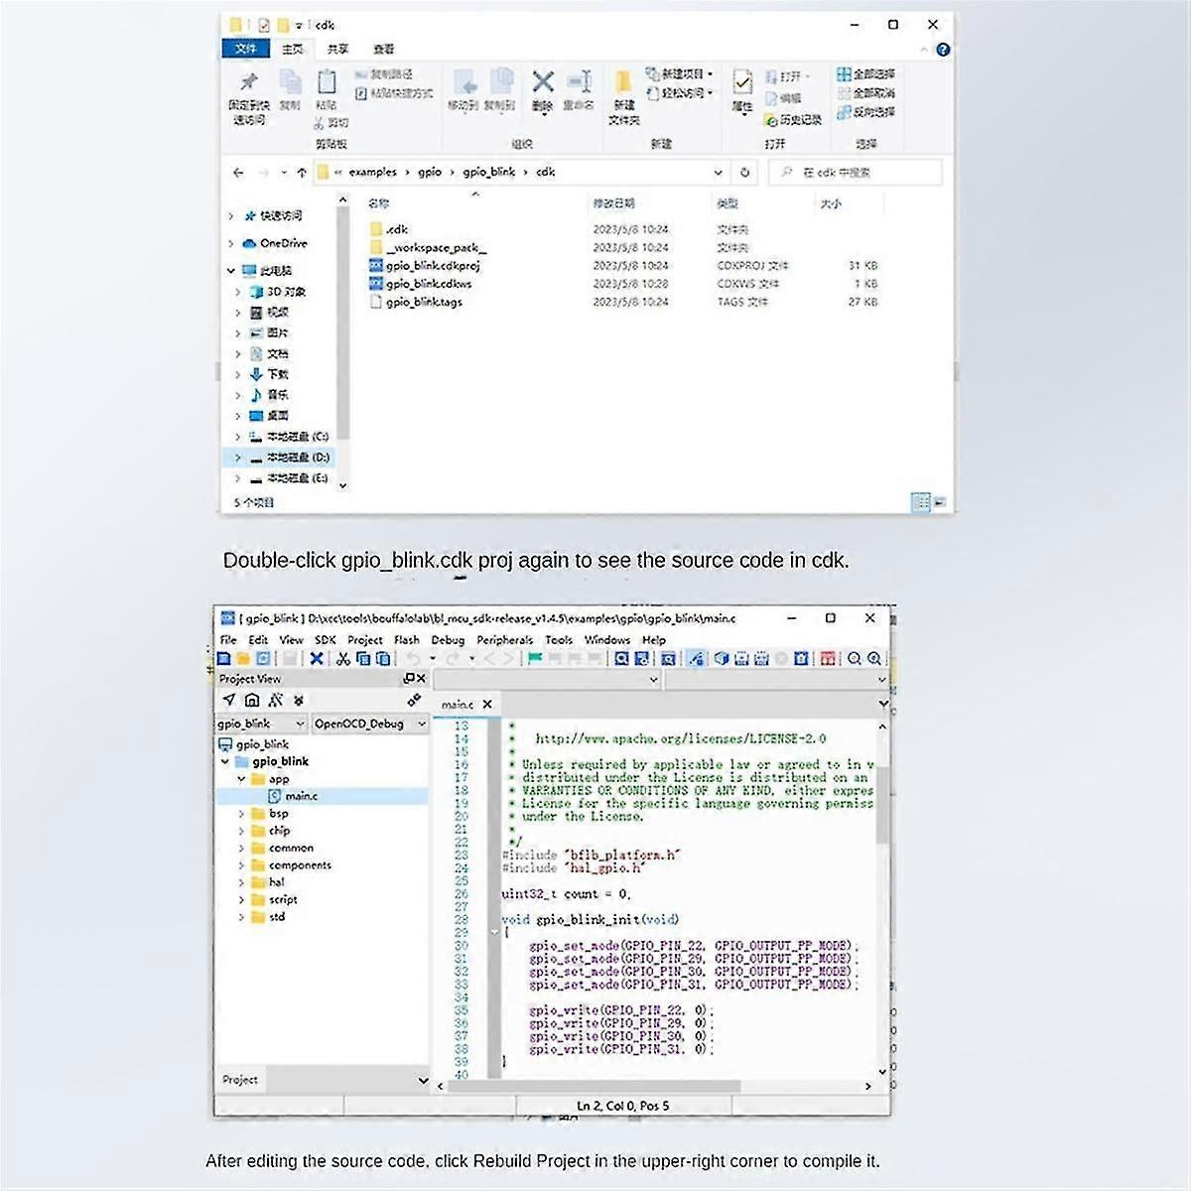This screenshot has height=1191, width=1191.
Task: Click the 属性 properties icon in Explorer ribbon
Action: coord(742,82)
